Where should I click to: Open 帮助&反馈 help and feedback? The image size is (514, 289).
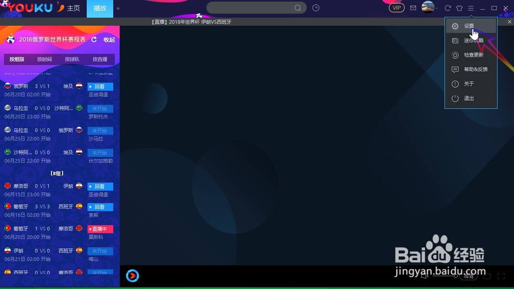click(x=471, y=69)
